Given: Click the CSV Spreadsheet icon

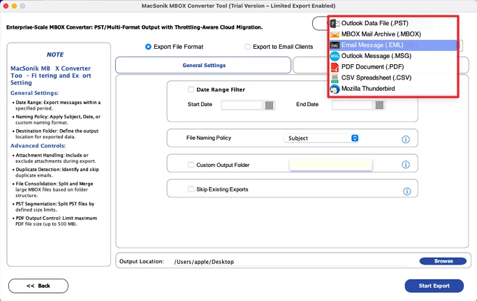Looking at the screenshot, I should (x=335, y=78).
